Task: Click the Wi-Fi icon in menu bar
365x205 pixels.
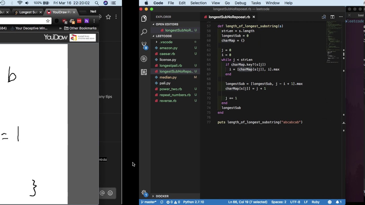Action: click(x=20, y=3)
